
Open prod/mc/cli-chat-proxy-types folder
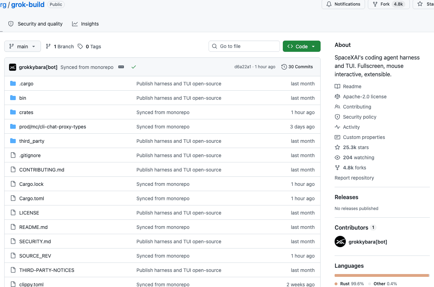click(52, 127)
